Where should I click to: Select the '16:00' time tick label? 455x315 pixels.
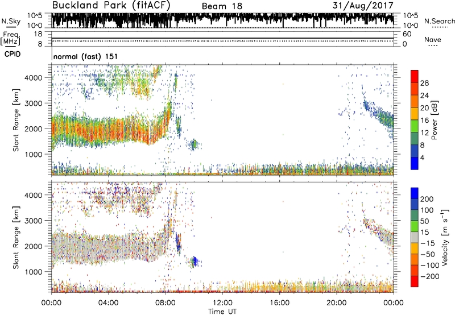point(279,303)
